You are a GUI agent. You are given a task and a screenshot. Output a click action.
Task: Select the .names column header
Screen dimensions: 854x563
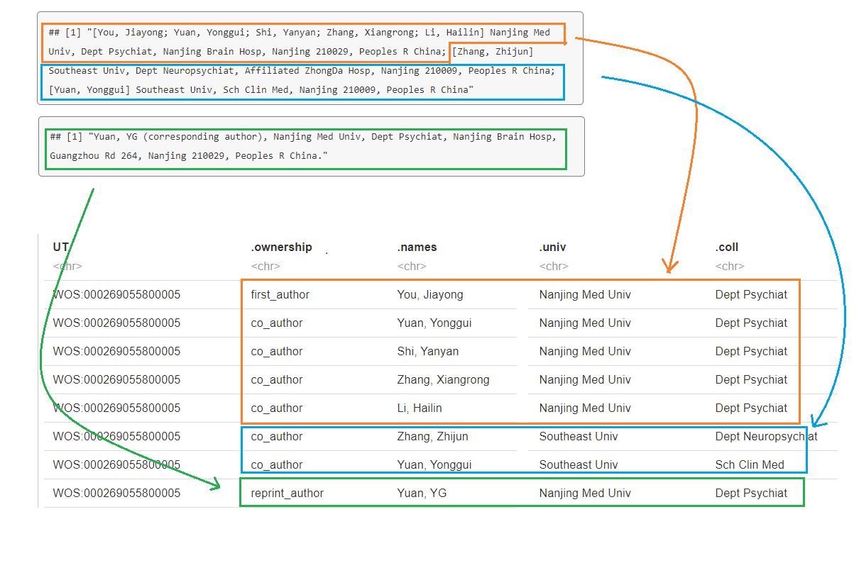(x=417, y=247)
